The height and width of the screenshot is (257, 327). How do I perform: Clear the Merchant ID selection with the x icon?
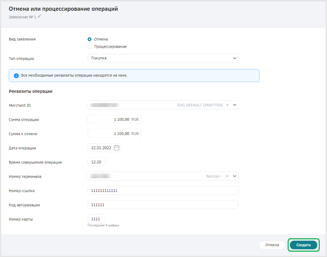(227, 105)
